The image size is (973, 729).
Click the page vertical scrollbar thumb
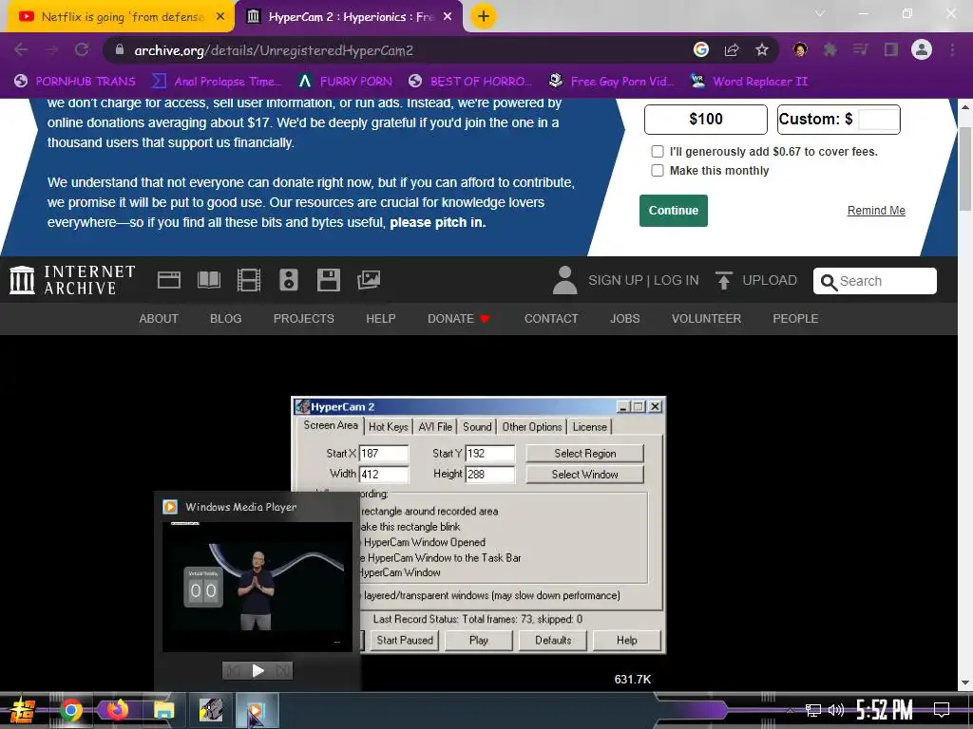point(965,169)
